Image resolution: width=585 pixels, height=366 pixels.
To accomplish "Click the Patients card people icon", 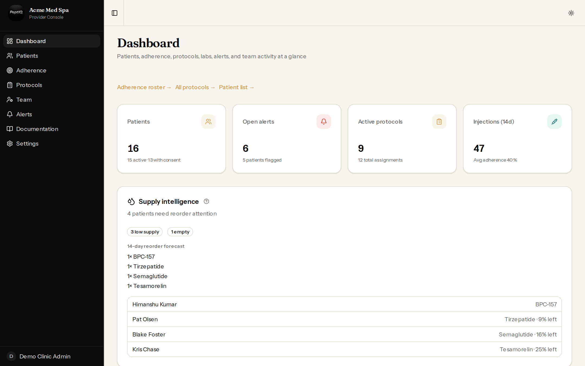I will click(x=208, y=121).
